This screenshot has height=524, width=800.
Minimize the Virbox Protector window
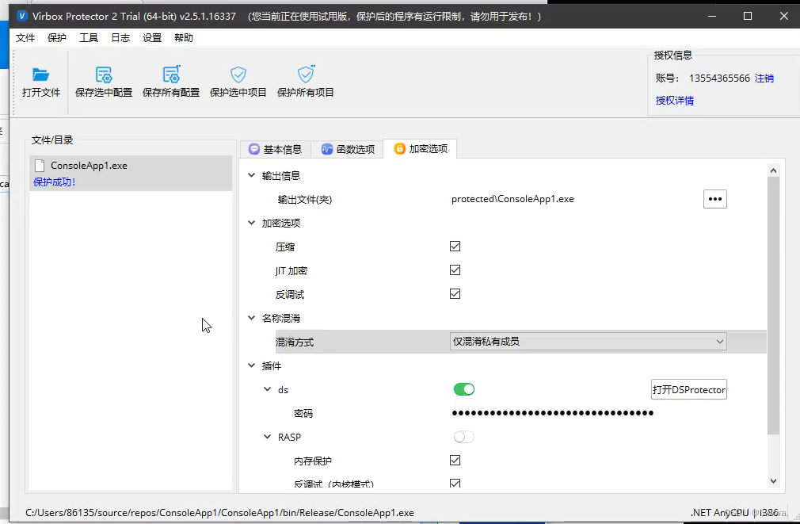[x=712, y=16]
